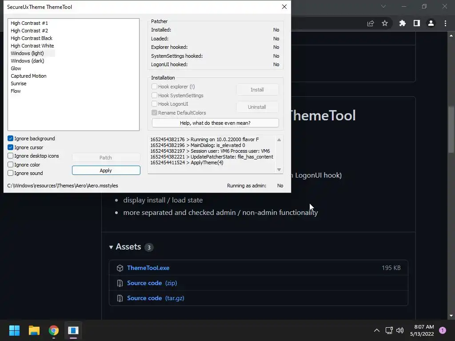Open the Chrome tab search chevron
Viewport: 455px width, 341px height.
point(383,6)
